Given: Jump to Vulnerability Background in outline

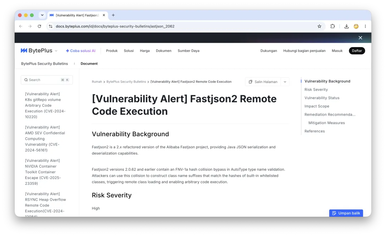Looking at the screenshot, I should click(x=327, y=81).
